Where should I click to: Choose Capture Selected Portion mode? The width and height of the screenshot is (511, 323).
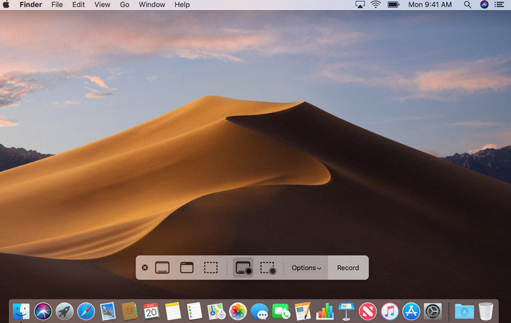click(211, 267)
